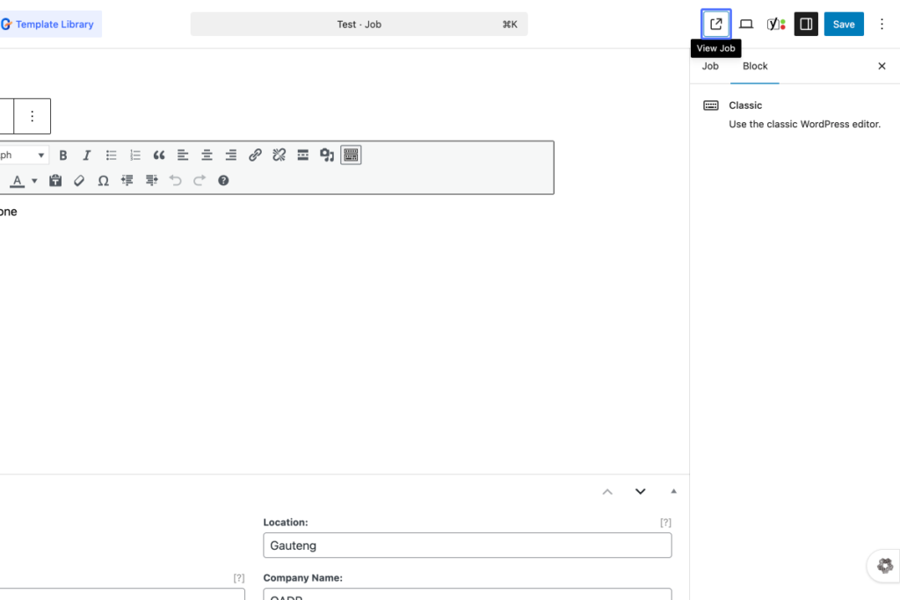Move the meta box down
900x600 pixels.
tap(641, 492)
